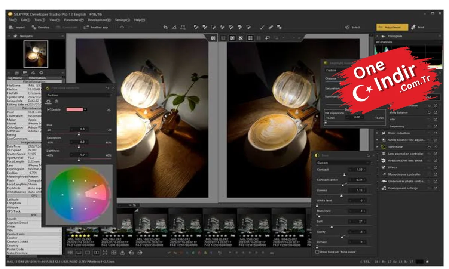
Task: Open the Monochrome controller
Action: click(x=404, y=174)
